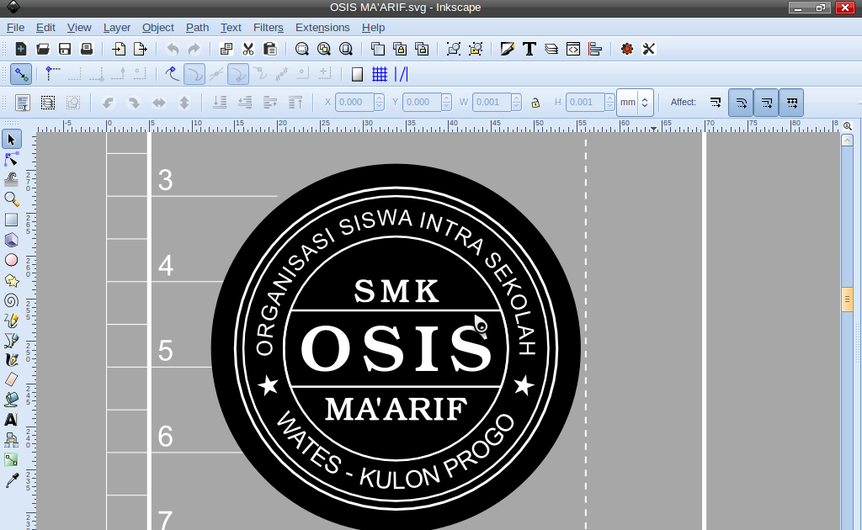Select the Eraser tool
Screen dimensions: 862x530
(11, 379)
